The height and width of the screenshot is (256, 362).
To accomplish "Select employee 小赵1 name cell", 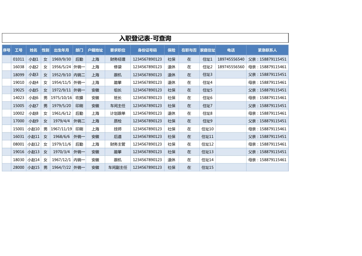I will pyautogui.click(x=33, y=59).
